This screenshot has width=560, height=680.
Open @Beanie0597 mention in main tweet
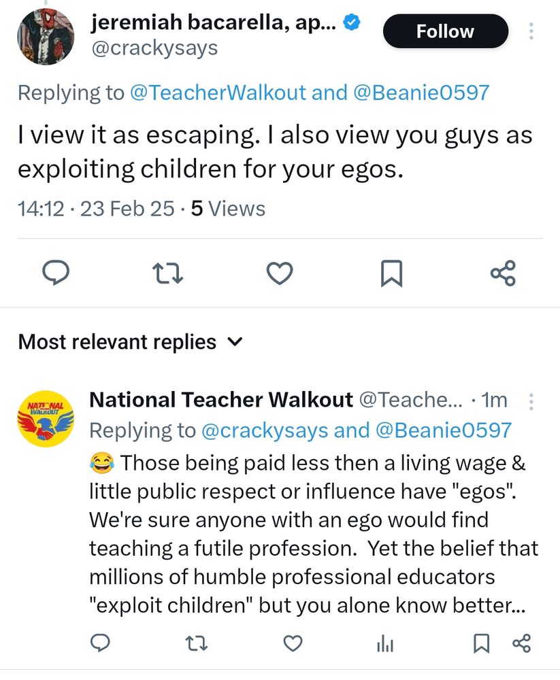tap(421, 92)
